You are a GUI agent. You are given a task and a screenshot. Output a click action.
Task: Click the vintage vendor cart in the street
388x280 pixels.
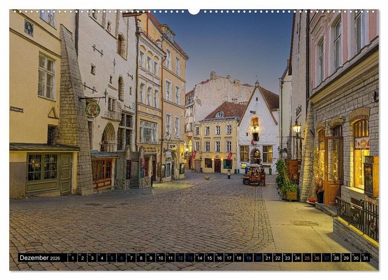tap(254, 175)
